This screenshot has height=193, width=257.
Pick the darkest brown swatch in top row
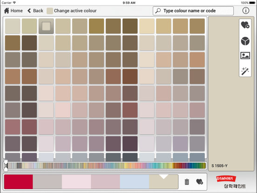pyautogui.click(x=130, y=26)
